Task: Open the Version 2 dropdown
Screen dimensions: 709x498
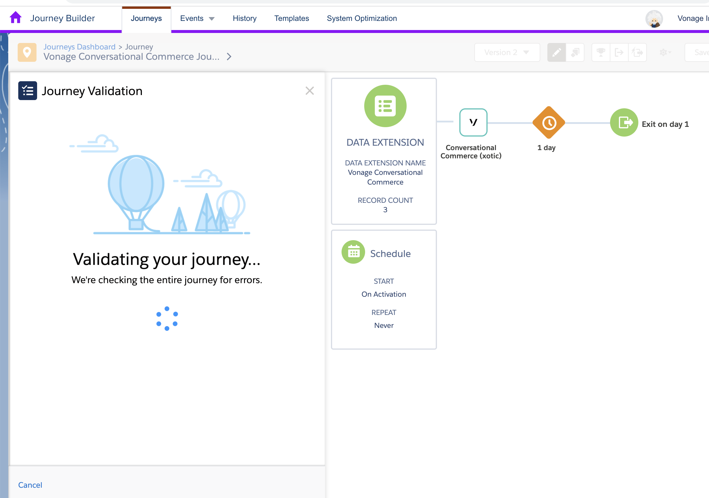Action: point(507,52)
